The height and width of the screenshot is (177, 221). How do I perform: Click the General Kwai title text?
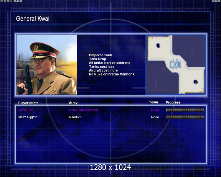coord(32,19)
